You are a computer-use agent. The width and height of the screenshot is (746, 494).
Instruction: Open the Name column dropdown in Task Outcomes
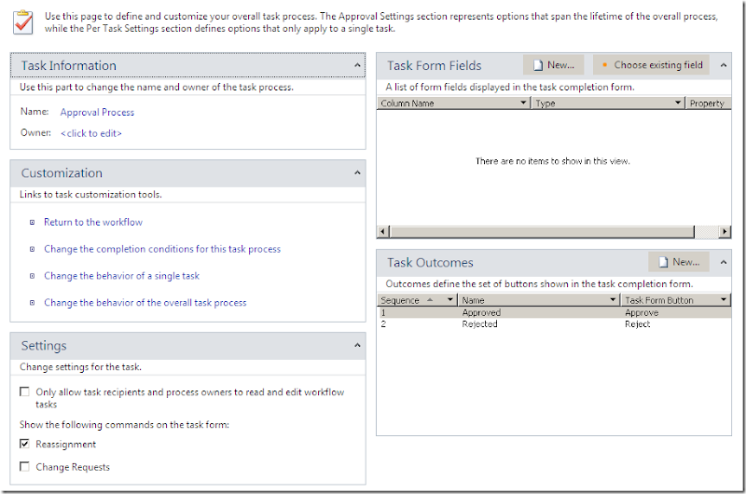[613, 300]
